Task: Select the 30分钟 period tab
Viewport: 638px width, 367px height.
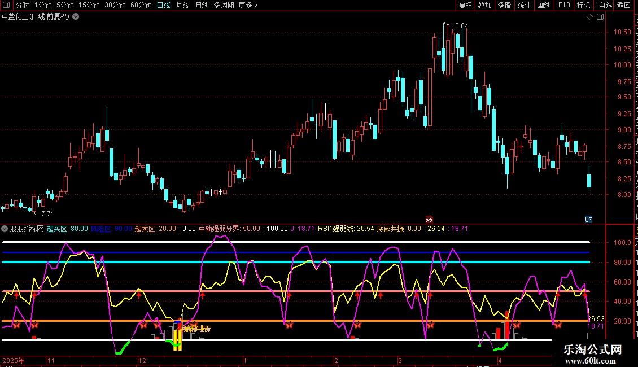Action: pyautogui.click(x=115, y=5)
